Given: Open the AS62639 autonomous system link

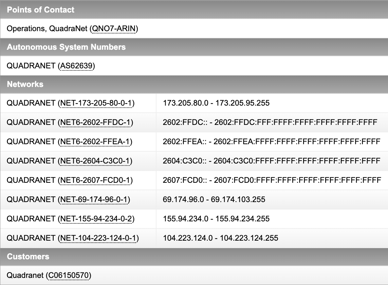Looking at the screenshot, I should (x=76, y=66).
